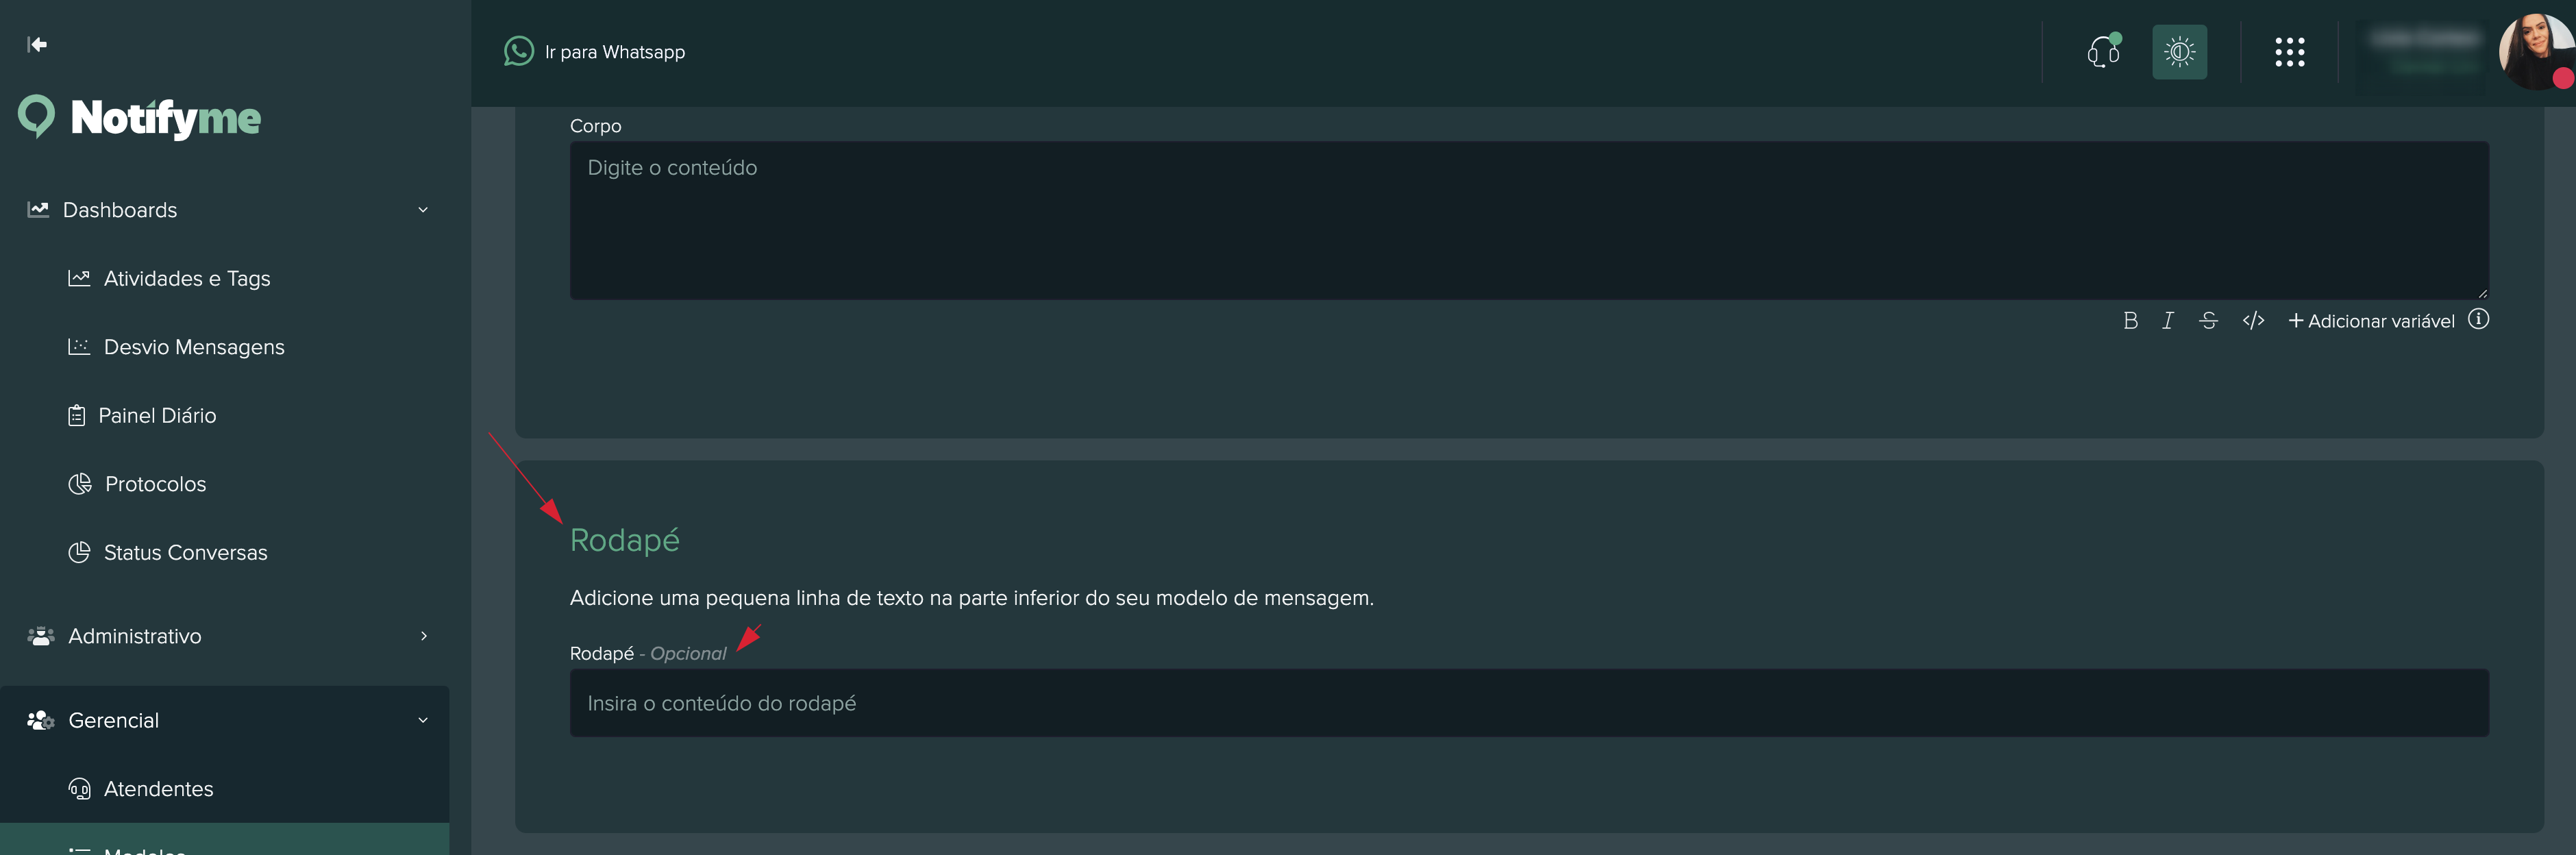Apply strikethrough formatting to the body text
Image resolution: width=2576 pixels, height=855 pixels.
pyautogui.click(x=2208, y=321)
